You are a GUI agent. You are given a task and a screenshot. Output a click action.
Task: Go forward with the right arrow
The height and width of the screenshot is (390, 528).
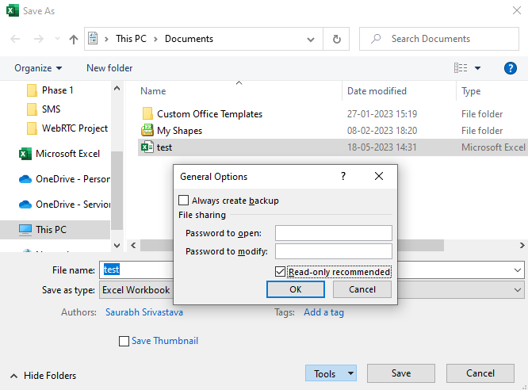tap(39, 39)
